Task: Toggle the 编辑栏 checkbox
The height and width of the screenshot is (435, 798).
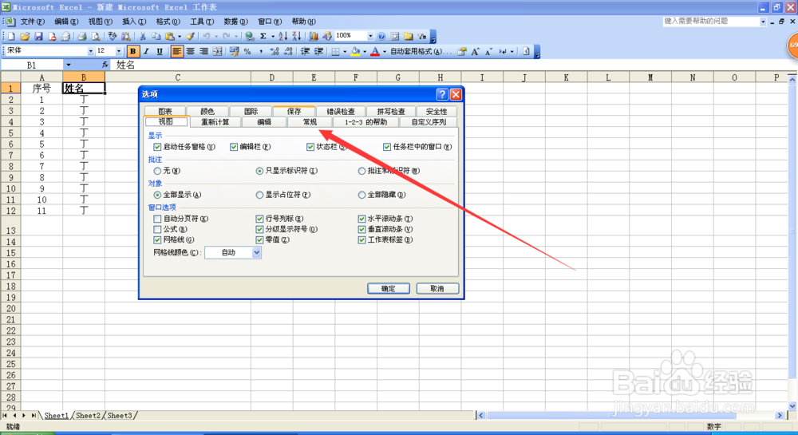Action: [234, 147]
